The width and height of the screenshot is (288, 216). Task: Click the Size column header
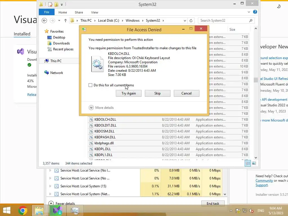pyautogui.click(x=238, y=29)
